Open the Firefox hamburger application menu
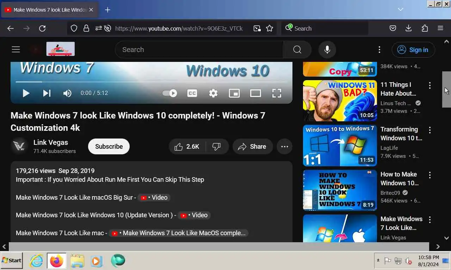Screen dimensions: 451x270 (440, 28)
